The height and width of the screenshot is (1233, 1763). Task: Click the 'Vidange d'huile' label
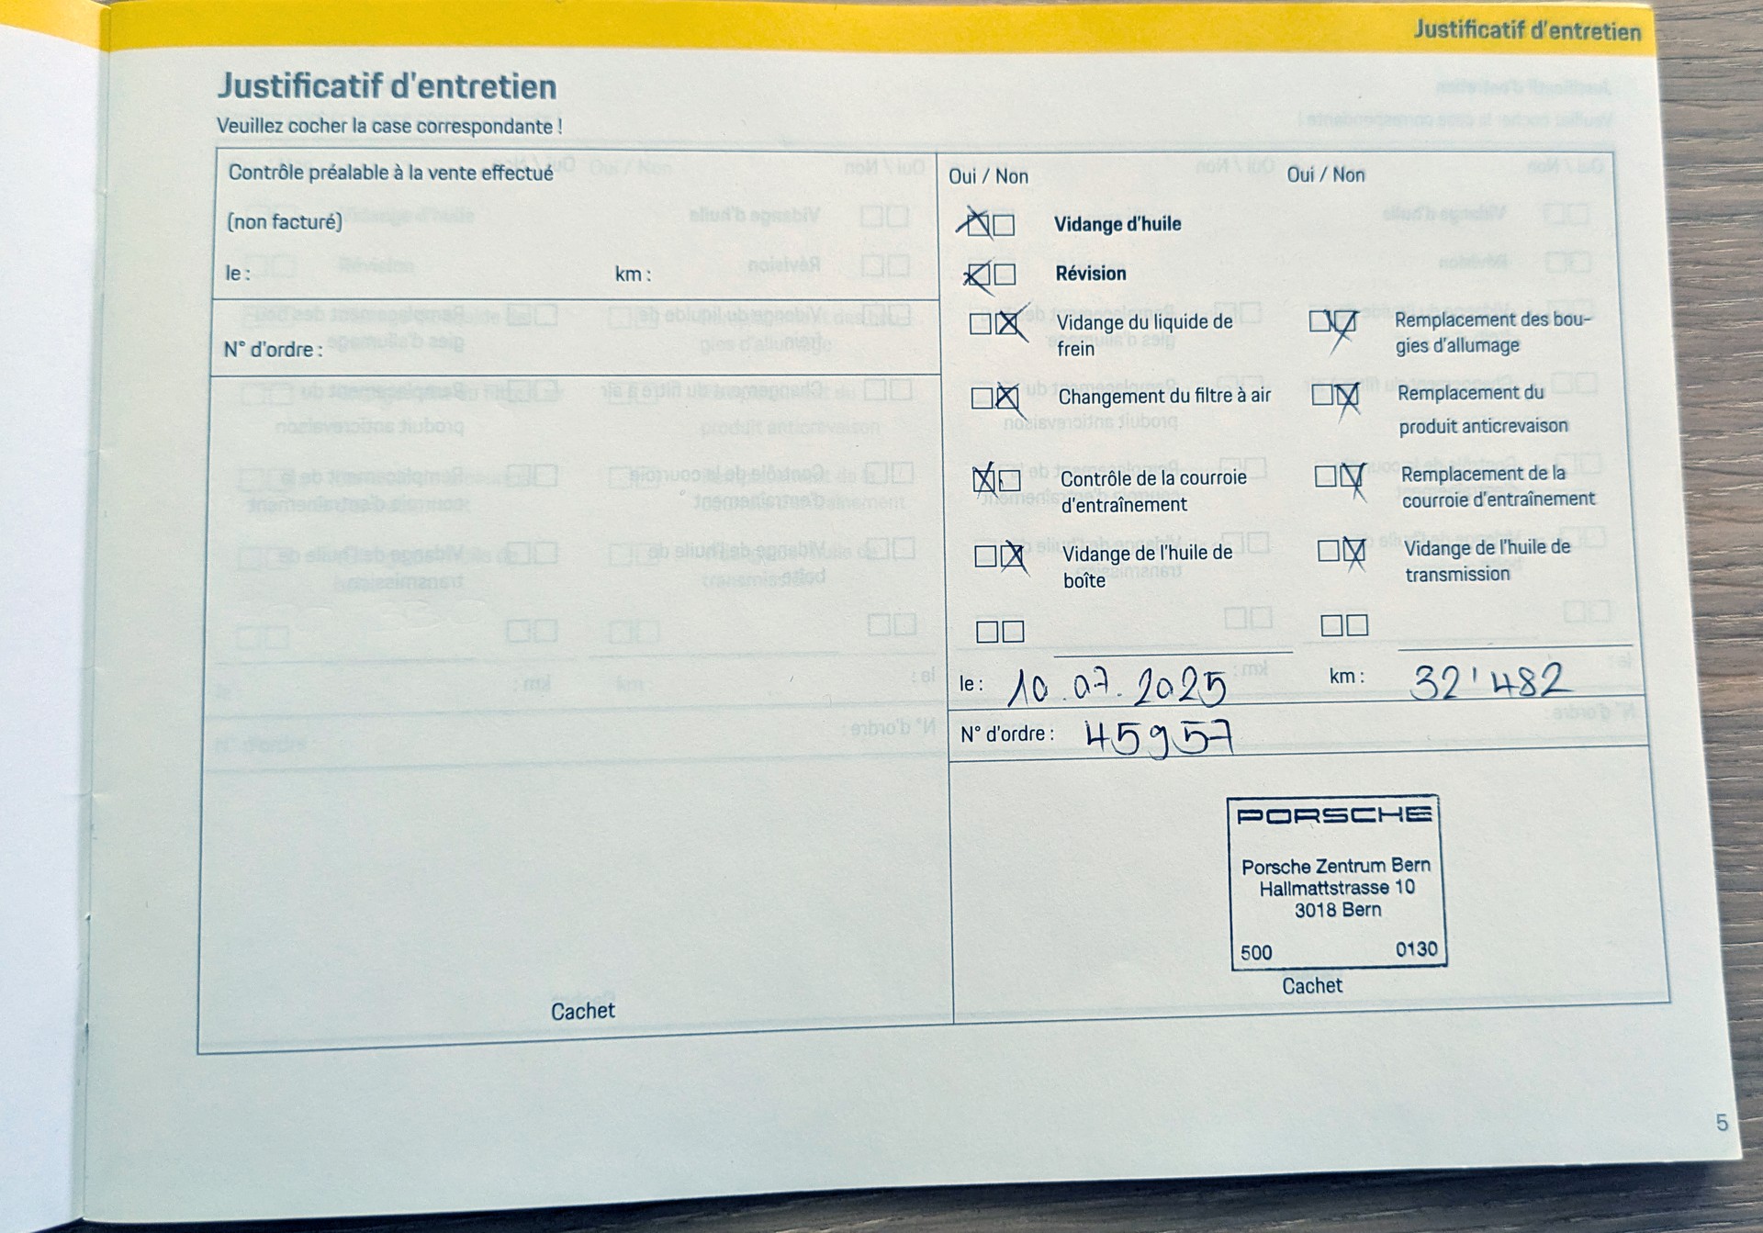coord(1117,224)
